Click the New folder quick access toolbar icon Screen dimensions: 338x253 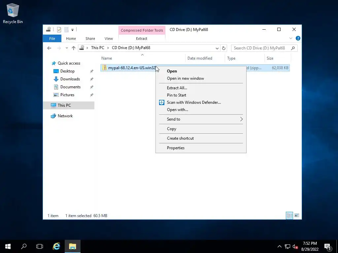coord(66,30)
